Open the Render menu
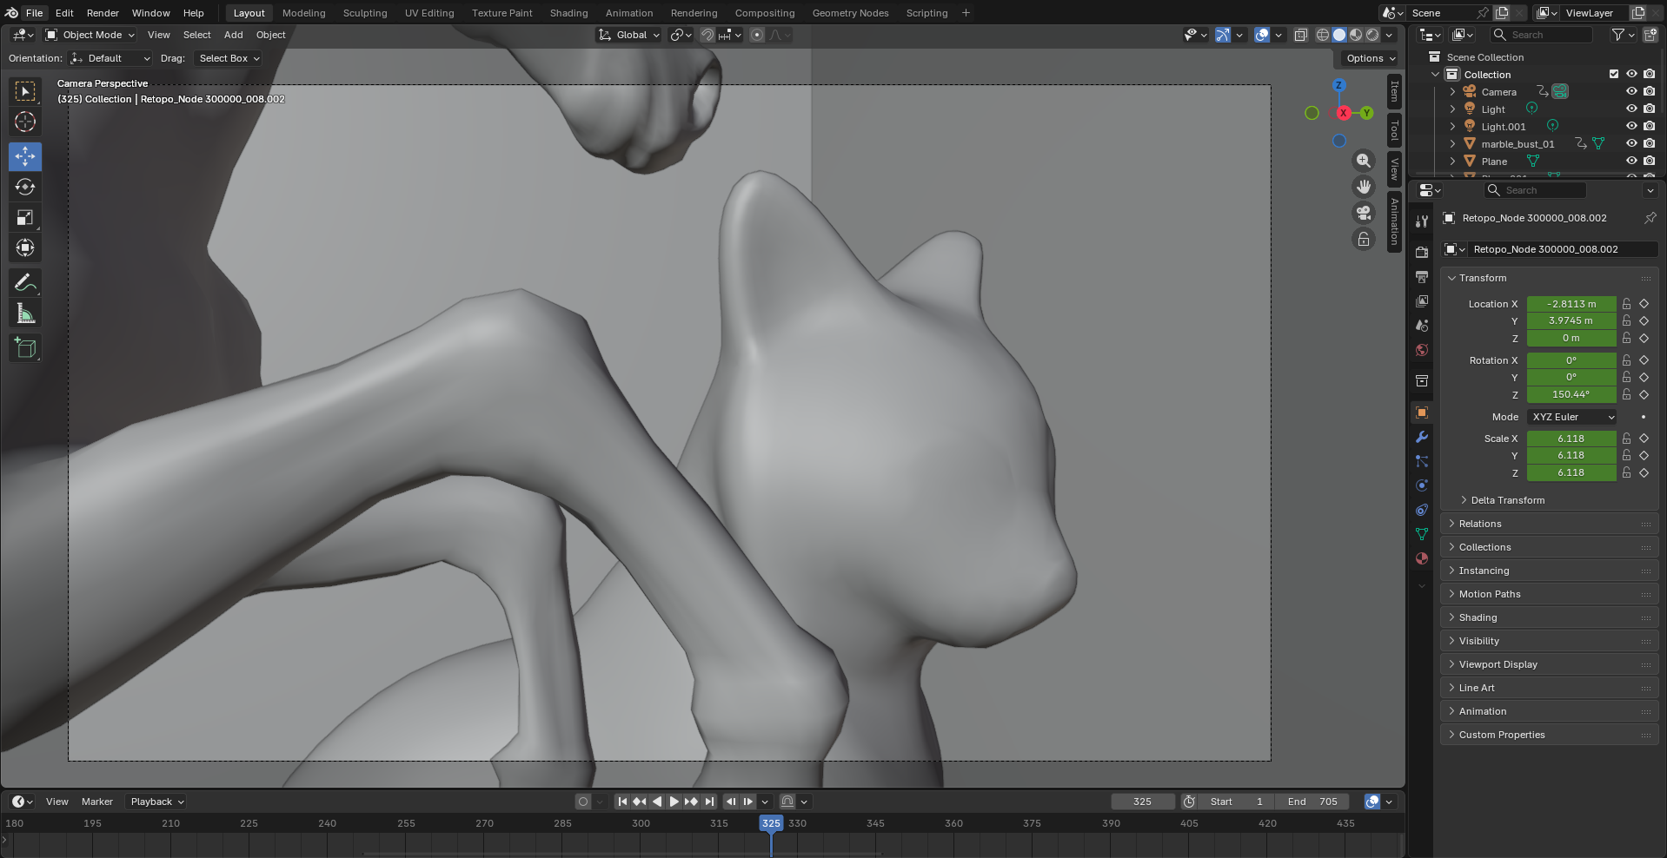This screenshot has height=858, width=1667. pos(103,13)
